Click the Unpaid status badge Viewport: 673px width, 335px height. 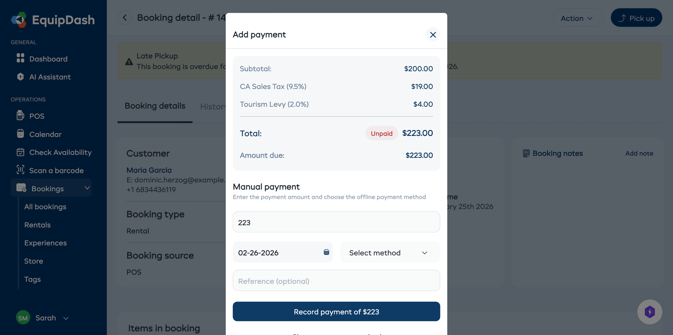click(381, 133)
